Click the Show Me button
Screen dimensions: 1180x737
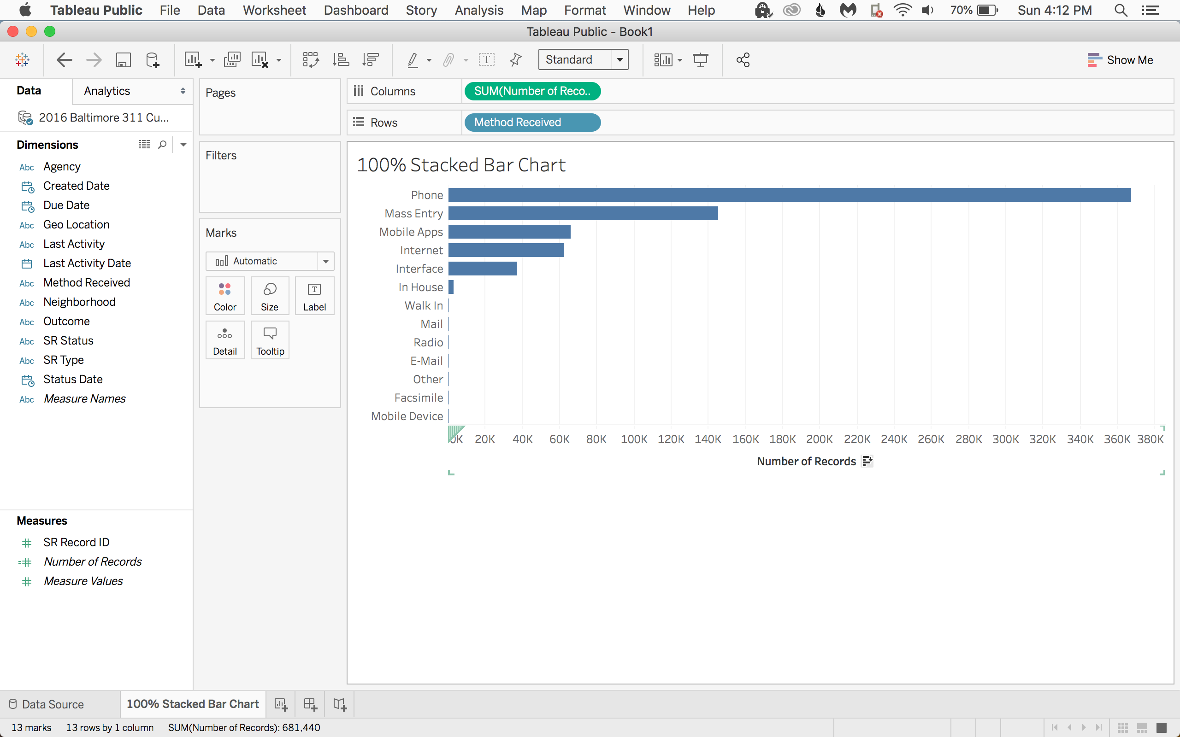[x=1121, y=60]
